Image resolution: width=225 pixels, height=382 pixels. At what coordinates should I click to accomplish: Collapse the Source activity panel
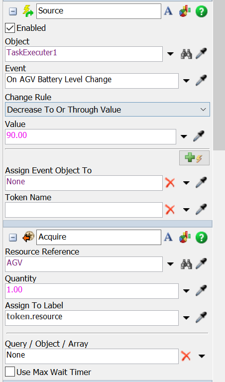[x=13, y=11]
